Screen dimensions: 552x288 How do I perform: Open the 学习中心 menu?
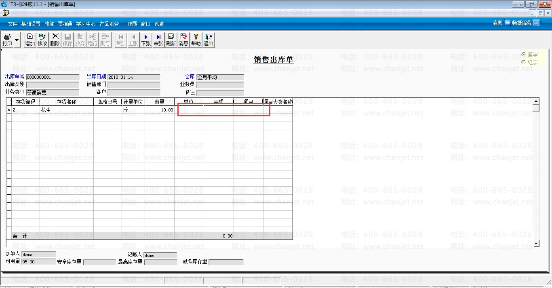pos(86,24)
